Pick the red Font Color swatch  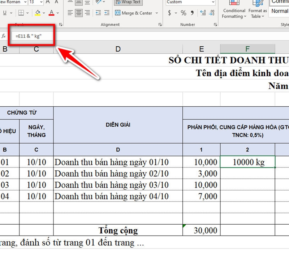(x=51, y=14)
